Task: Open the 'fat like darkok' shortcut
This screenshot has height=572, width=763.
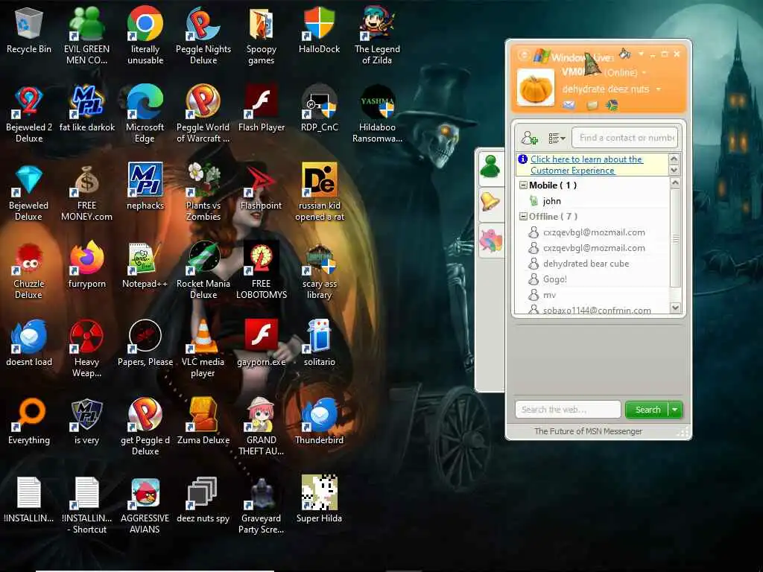Action: coord(86,109)
